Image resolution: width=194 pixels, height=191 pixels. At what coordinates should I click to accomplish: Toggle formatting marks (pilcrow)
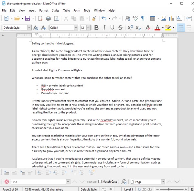(143, 18)
